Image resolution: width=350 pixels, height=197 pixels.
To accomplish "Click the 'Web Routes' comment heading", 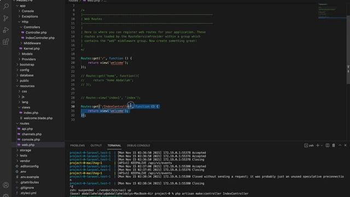I will click(93, 19).
